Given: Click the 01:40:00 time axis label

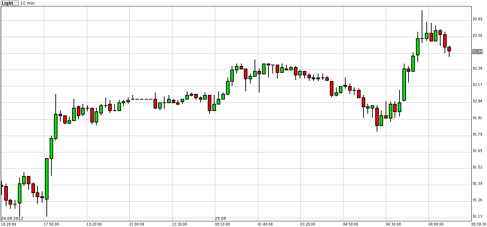Looking at the screenshot, I should pyautogui.click(x=265, y=224).
